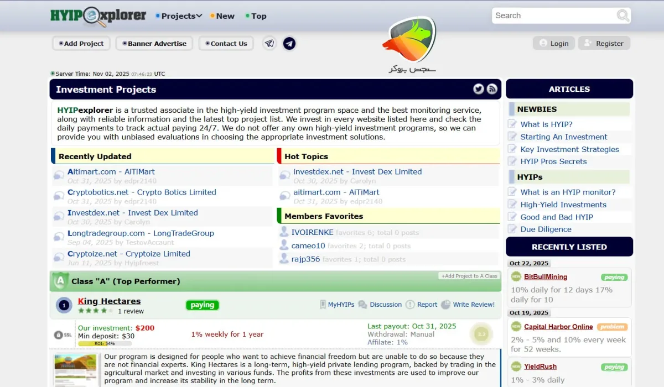Open aitimart.com - AiTiMart hot topic
Image resolution: width=664 pixels, height=387 pixels.
[x=336, y=192]
